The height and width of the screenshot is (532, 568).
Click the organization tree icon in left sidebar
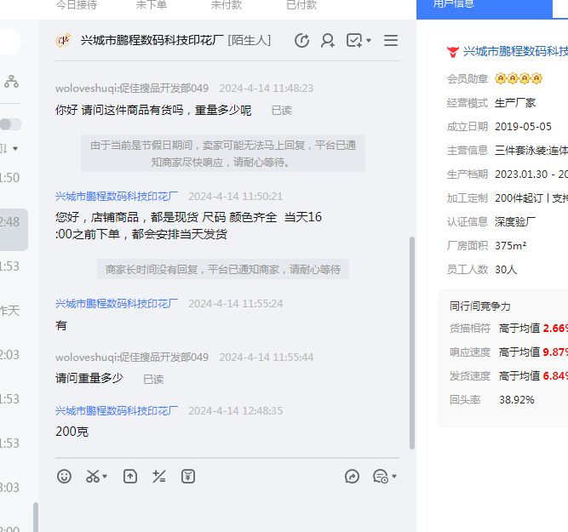11,82
